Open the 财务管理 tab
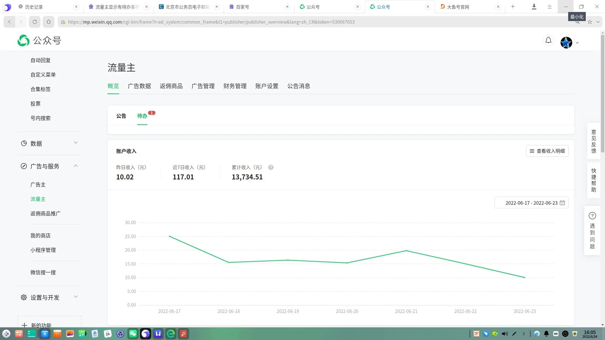 click(235, 86)
